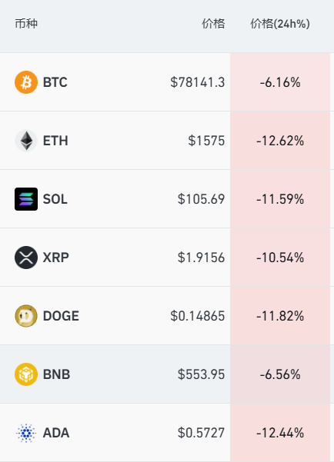Click the Bitcoin orange logo icon

[x=26, y=82]
